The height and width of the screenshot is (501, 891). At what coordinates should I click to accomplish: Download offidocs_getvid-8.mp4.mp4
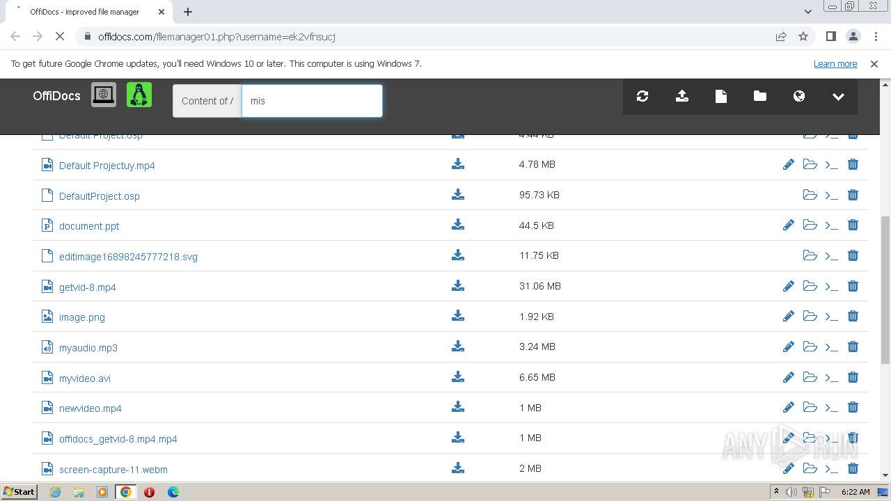click(458, 438)
